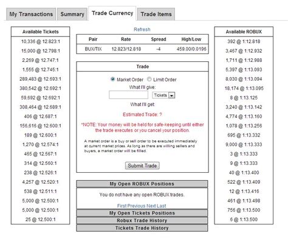Click ticket offer 156,616 @ 12.600:1

(40, 126)
